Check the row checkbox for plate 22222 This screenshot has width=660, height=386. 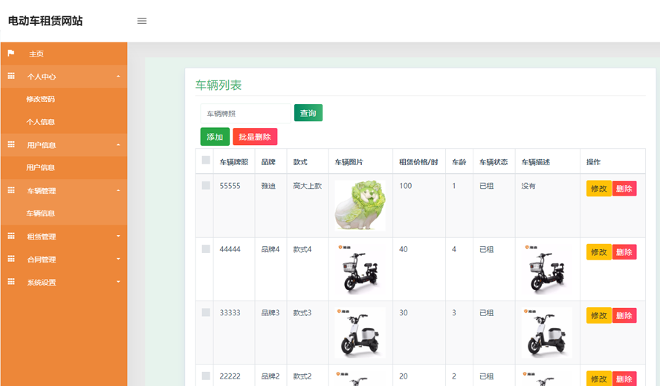pyautogui.click(x=206, y=376)
